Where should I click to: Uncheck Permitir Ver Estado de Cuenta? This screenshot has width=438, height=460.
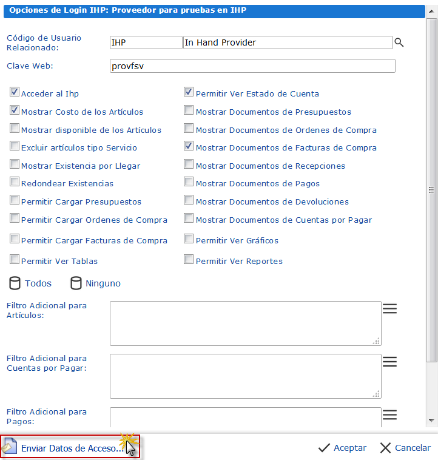coord(189,92)
